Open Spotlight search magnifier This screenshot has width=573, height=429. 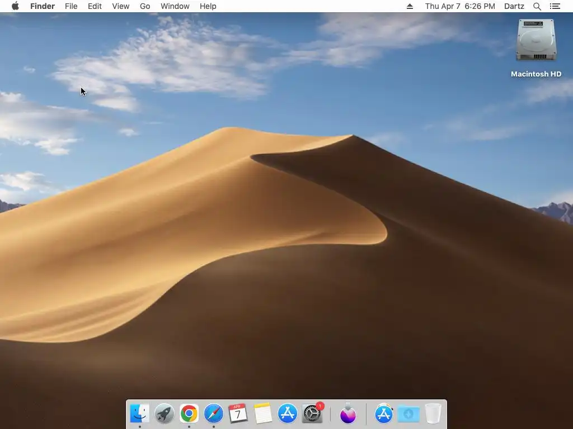(x=537, y=6)
